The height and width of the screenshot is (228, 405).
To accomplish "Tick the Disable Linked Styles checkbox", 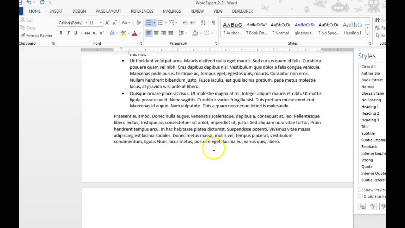I will pyautogui.click(x=360, y=196).
